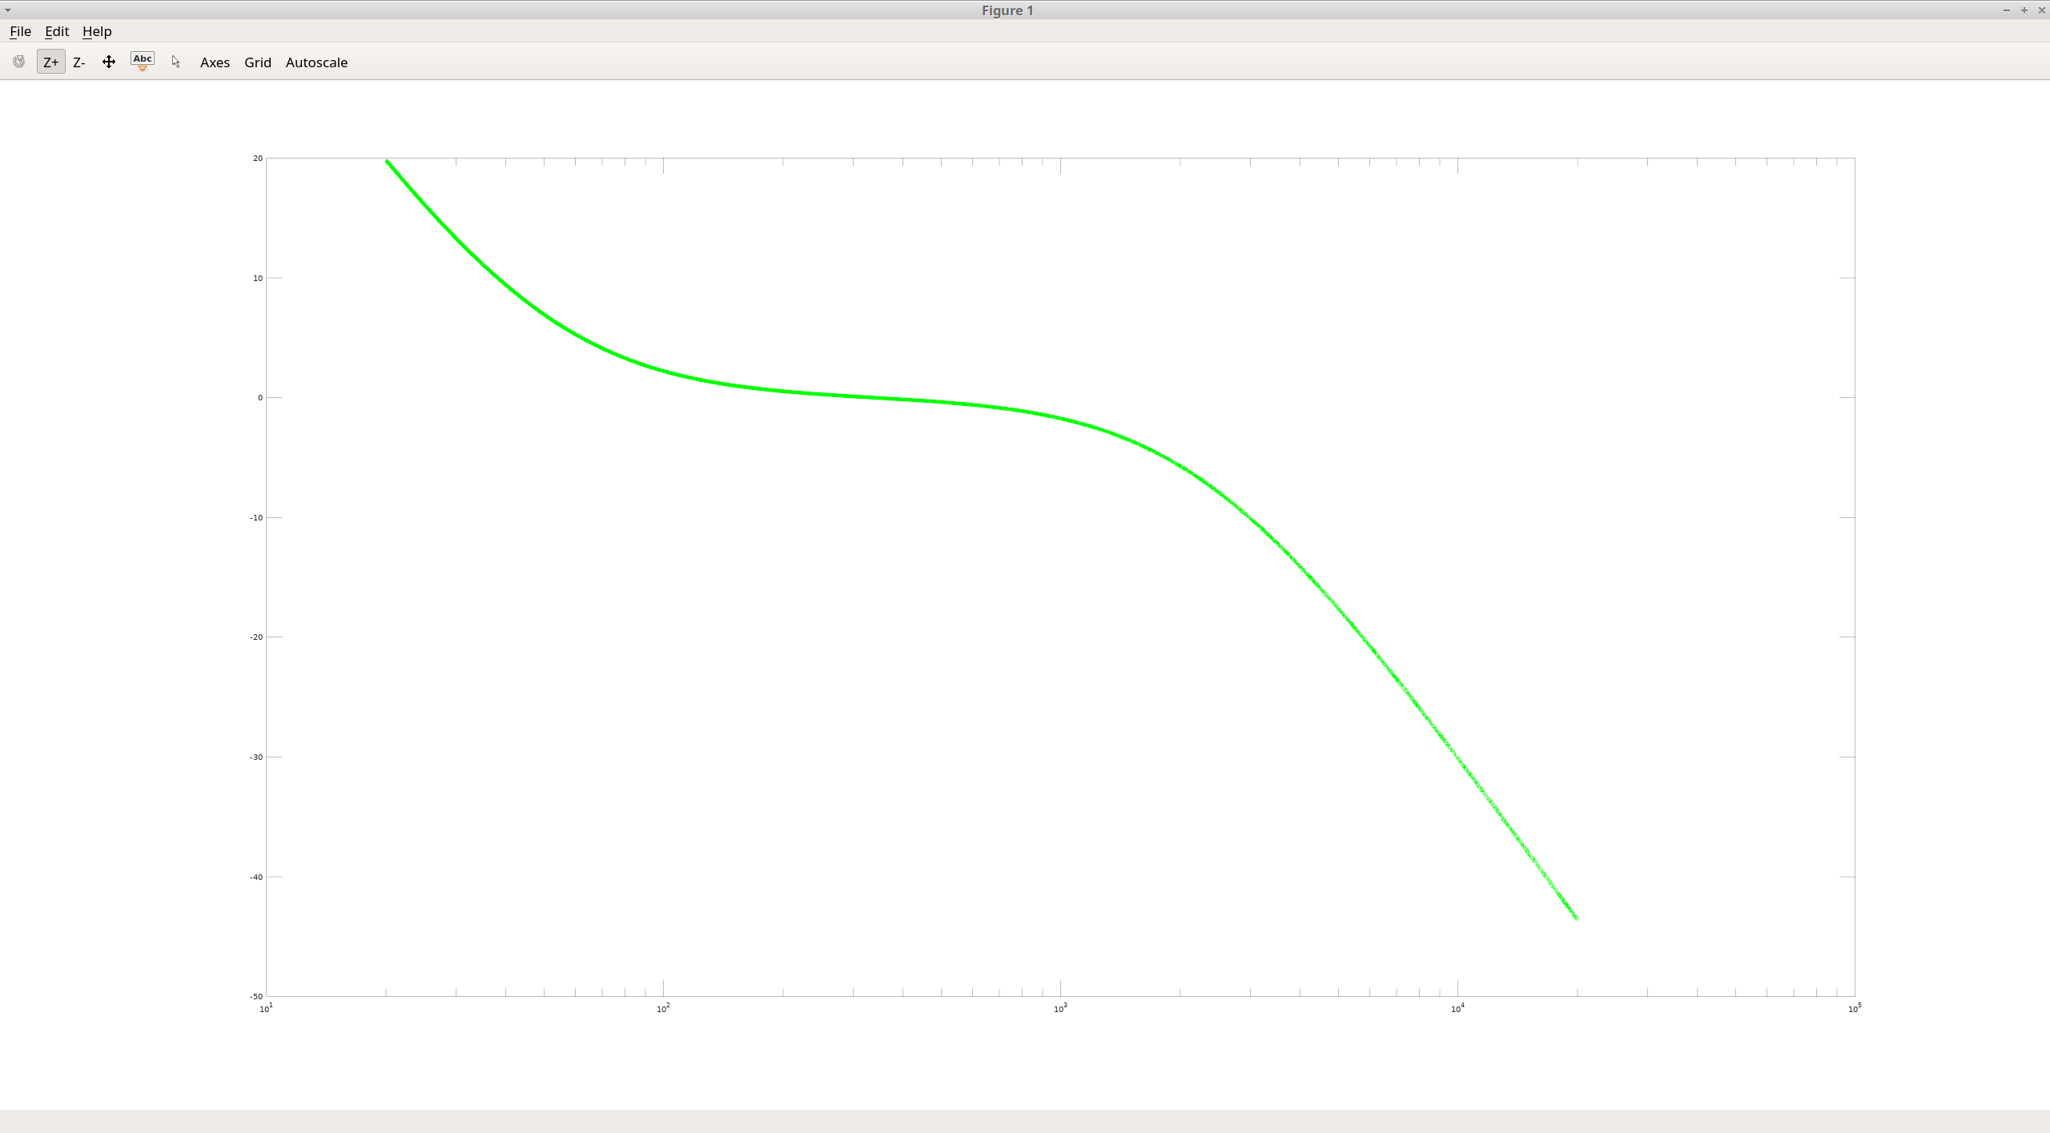
Task: Click the lower end of green curve
Action: pyautogui.click(x=1575, y=917)
